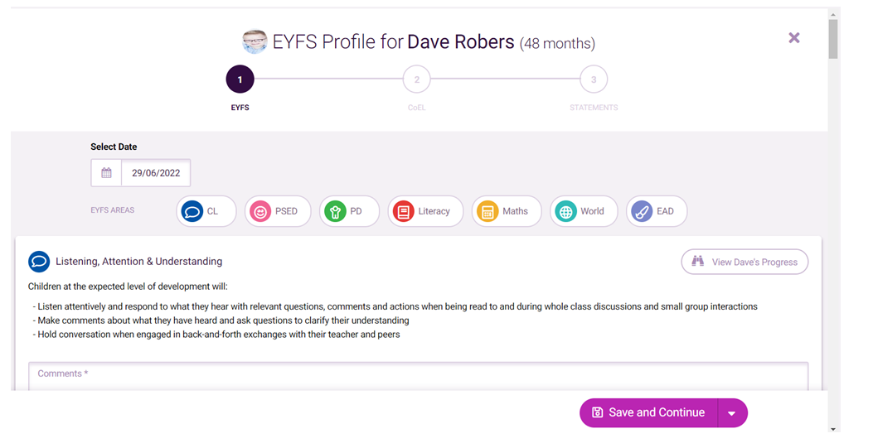
Task: Go to step 3 Statements
Action: tap(594, 79)
